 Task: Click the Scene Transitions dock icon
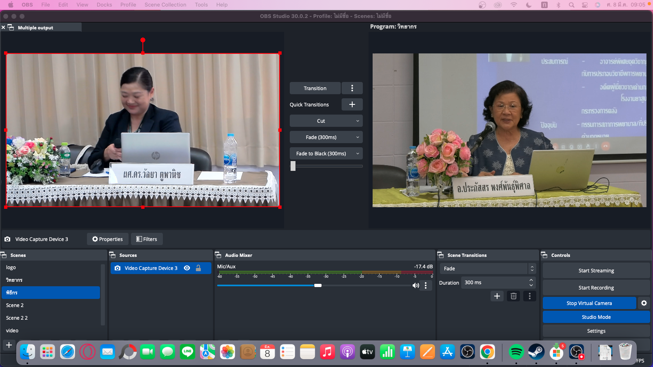[x=441, y=255]
